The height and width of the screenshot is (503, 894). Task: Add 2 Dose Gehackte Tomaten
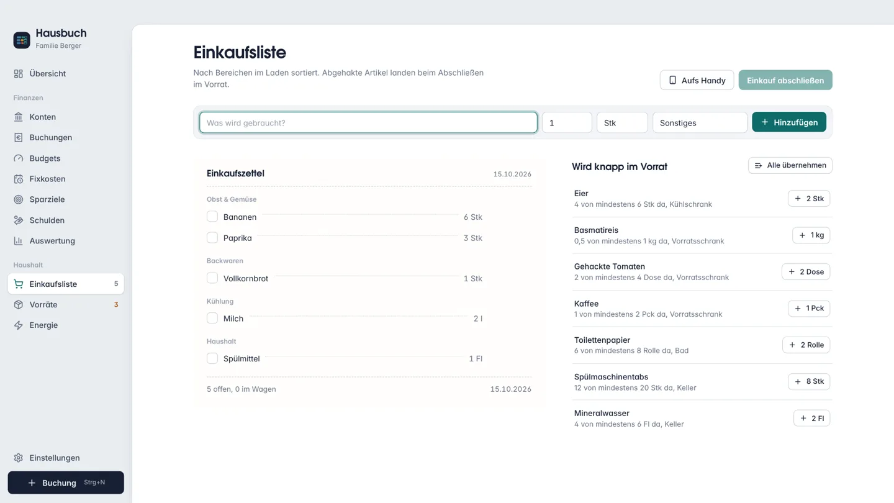click(806, 272)
